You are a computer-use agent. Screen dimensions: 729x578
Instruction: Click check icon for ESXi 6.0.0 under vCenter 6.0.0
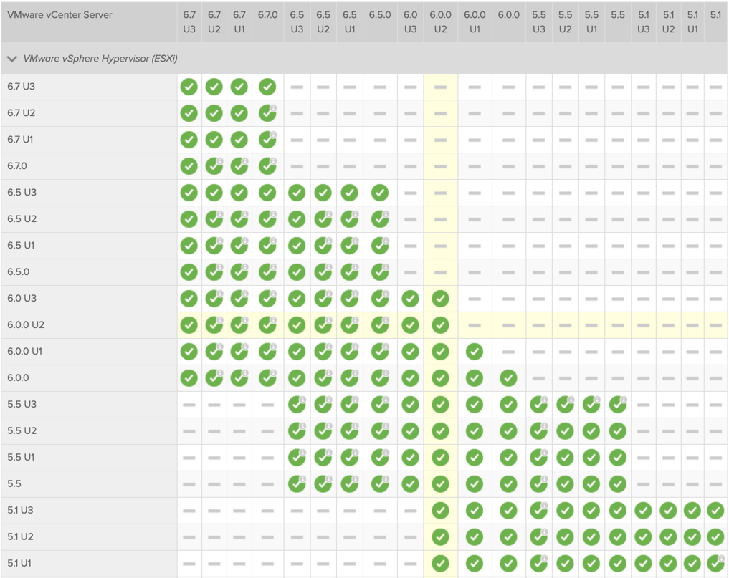point(509,378)
